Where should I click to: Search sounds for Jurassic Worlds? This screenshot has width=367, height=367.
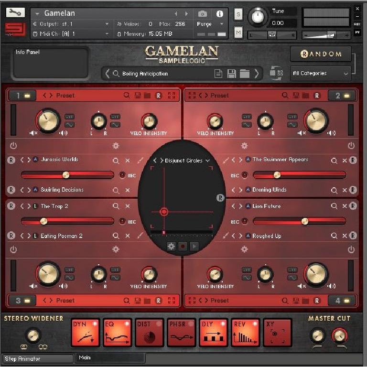coord(116,161)
